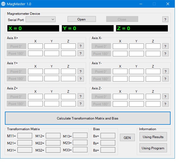179x163 pixels.
Task: Open help for Axis Y- Point 0° row
Action: 166,71
